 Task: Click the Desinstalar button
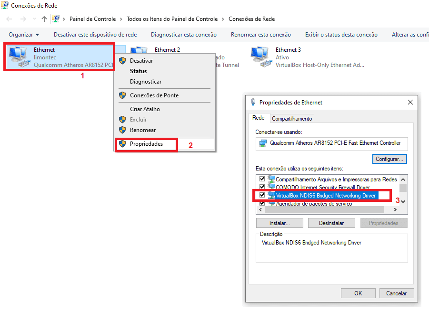[331, 223]
